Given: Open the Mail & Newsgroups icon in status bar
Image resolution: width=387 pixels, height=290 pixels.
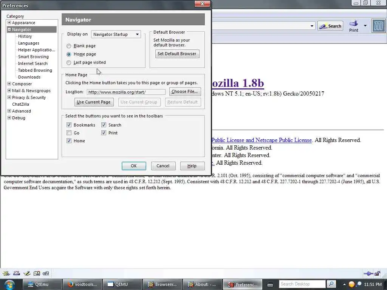Looking at the screenshot, I should tap(17, 273).
